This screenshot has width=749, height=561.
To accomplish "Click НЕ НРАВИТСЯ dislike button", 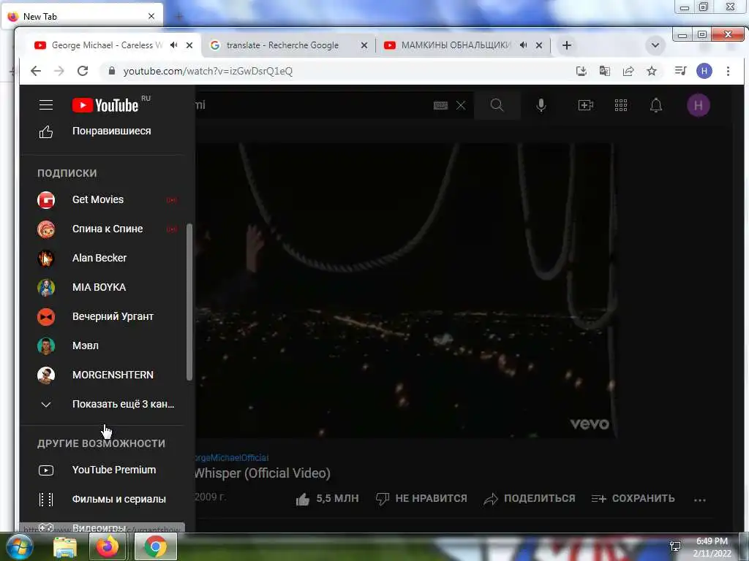I will (x=421, y=498).
